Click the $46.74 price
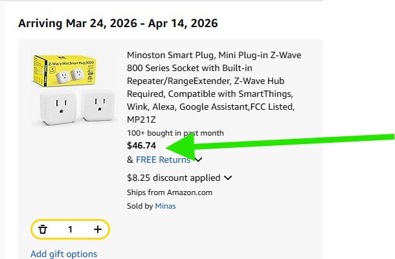Viewport: 395px width, 259px height. pos(142,145)
